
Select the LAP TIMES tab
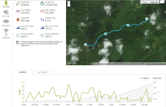42,72
